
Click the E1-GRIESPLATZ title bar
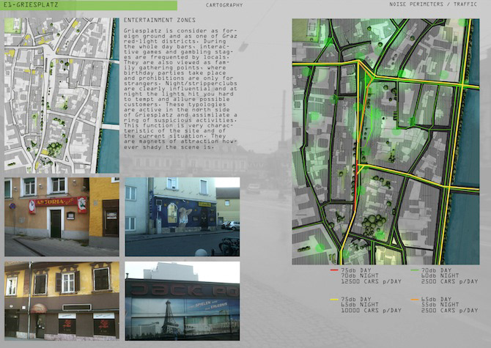pyautogui.click(x=89, y=5)
